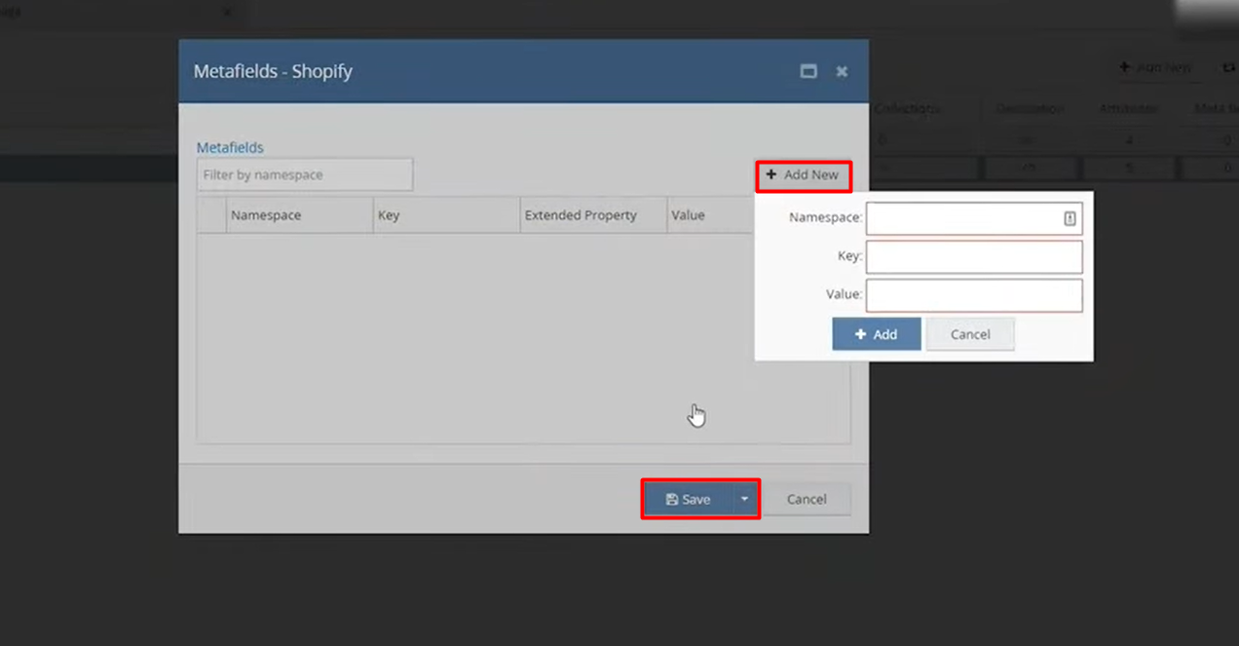Click the Key column header

click(x=446, y=215)
